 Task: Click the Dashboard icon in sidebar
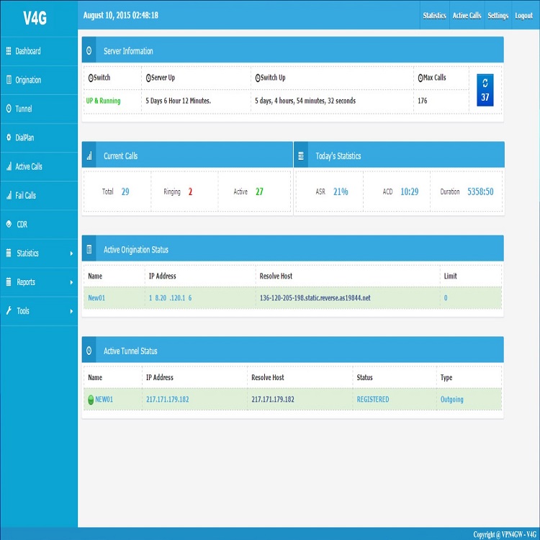(x=9, y=51)
